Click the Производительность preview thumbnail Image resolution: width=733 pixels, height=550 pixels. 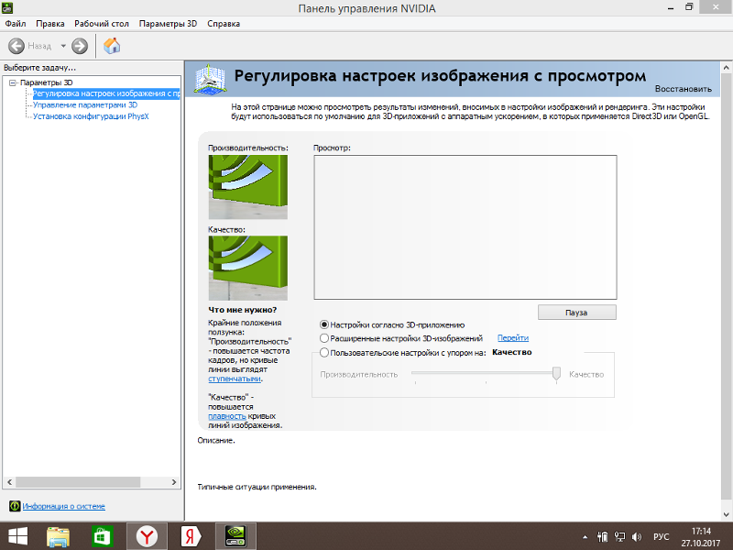point(247,187)
